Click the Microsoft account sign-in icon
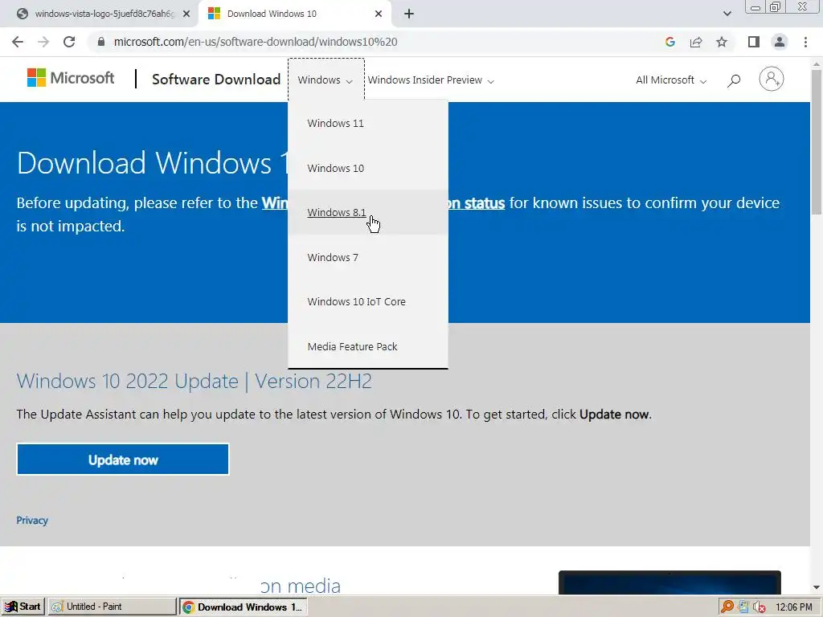 click(x=771, y=80)
